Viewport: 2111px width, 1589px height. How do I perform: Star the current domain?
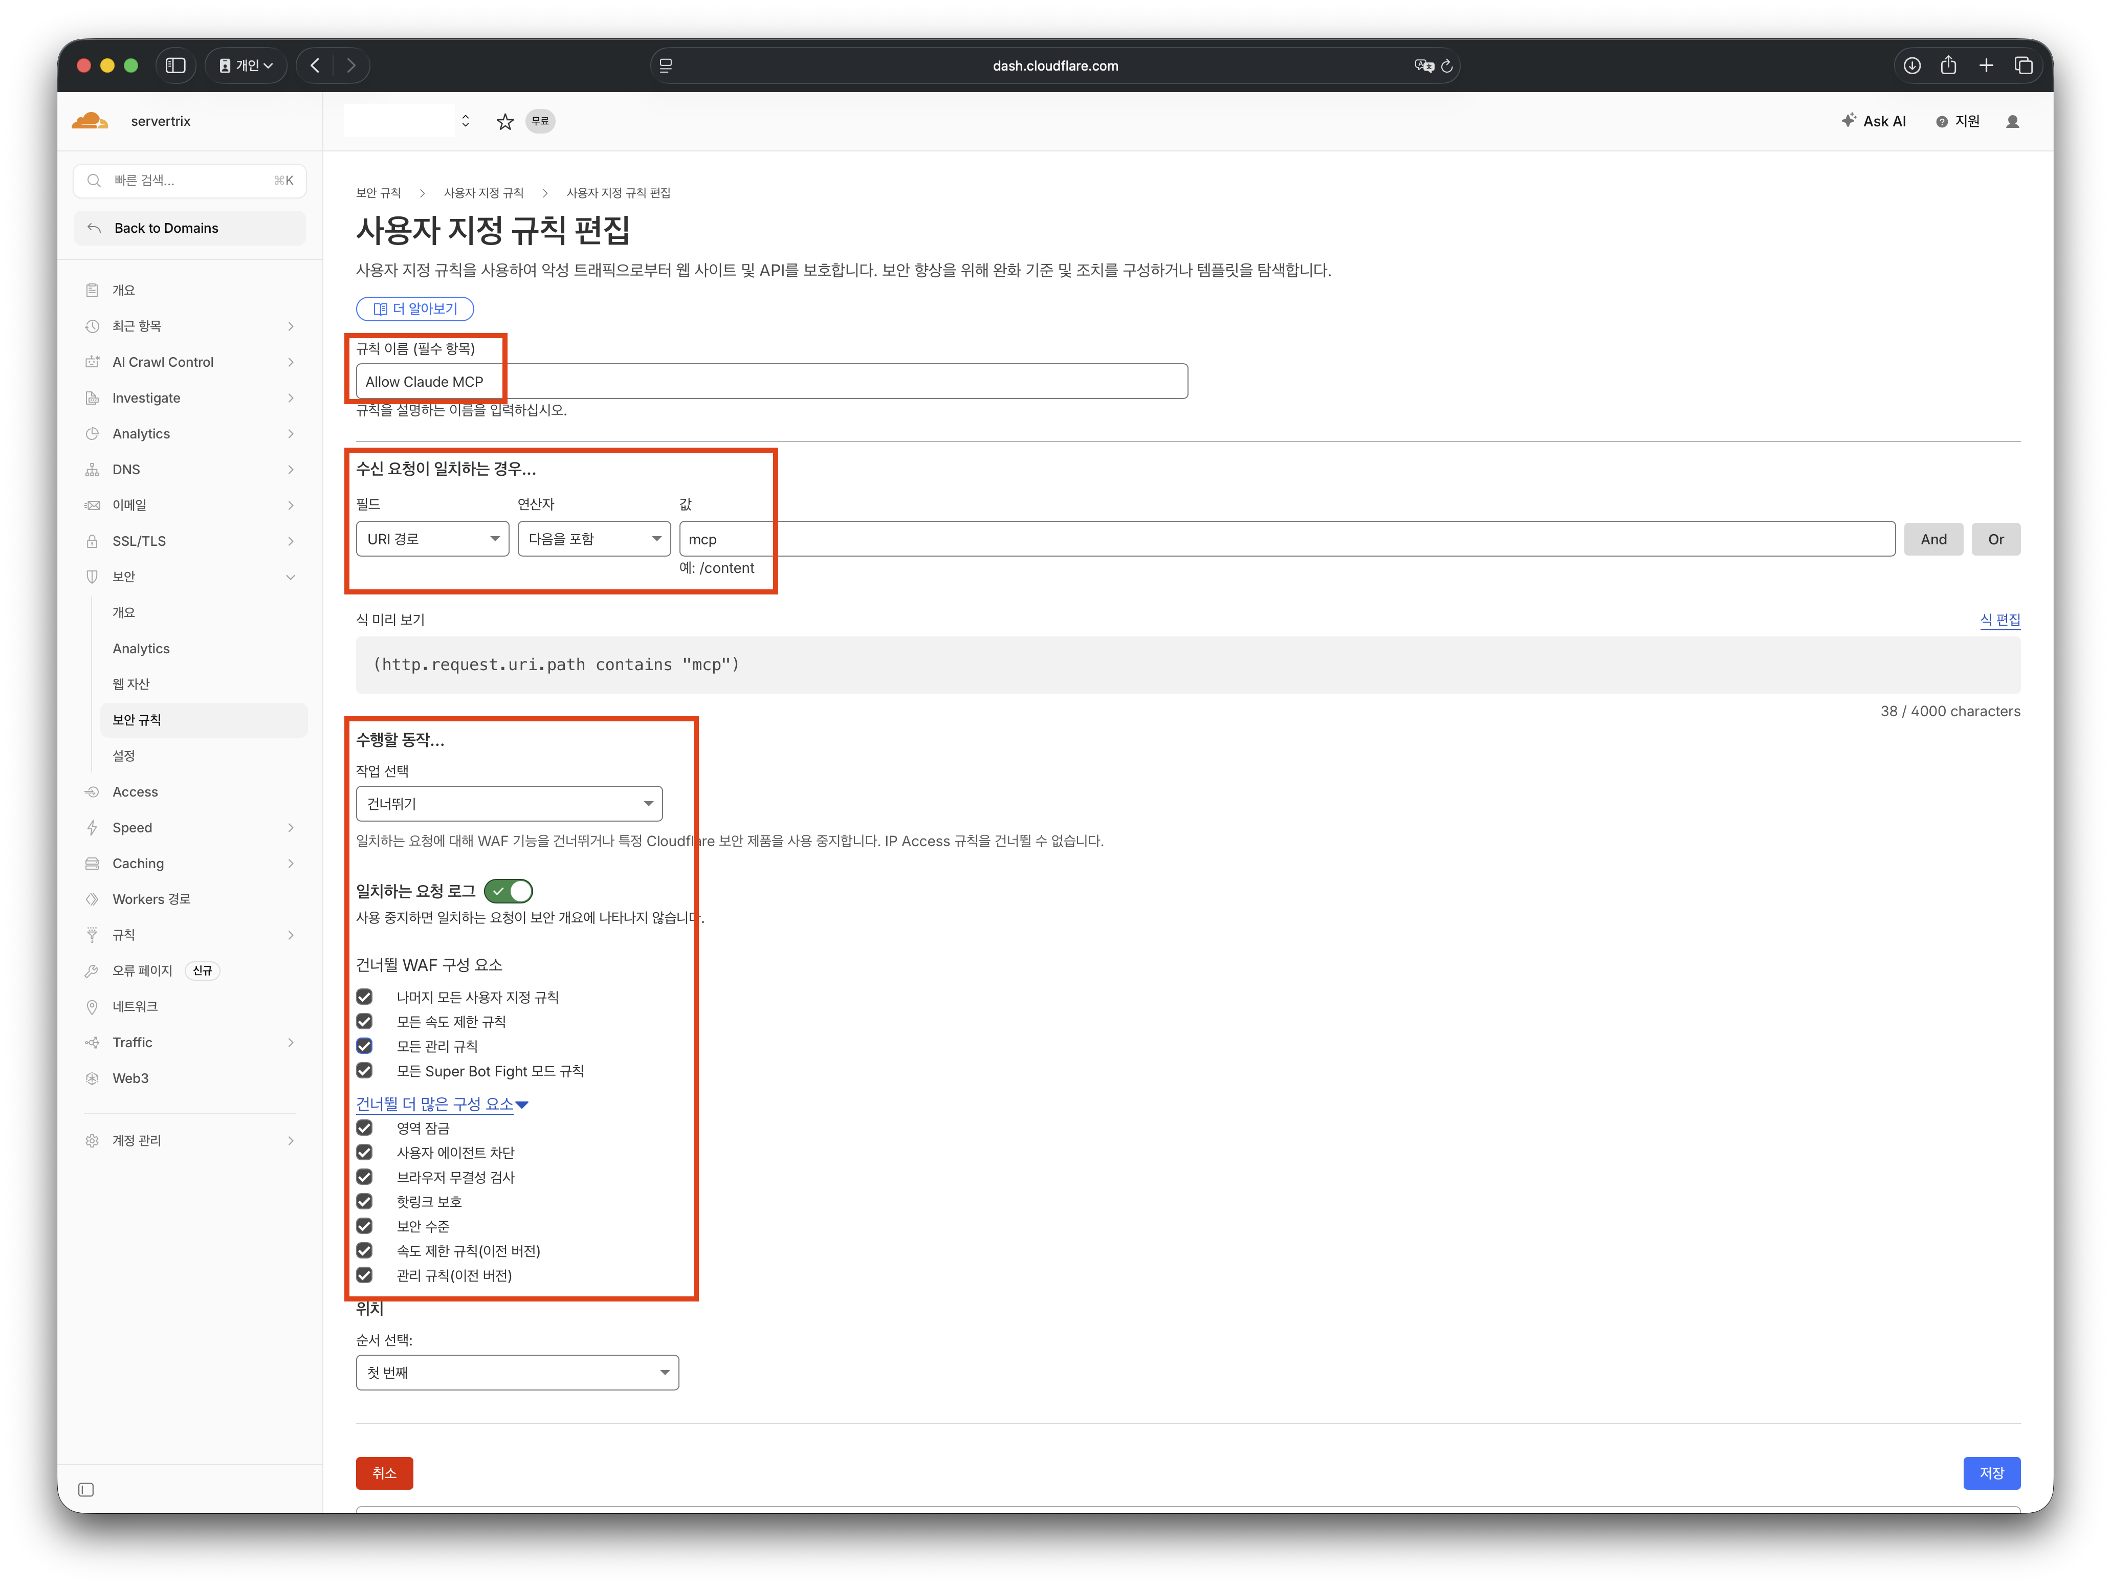[x=505, y=121]
